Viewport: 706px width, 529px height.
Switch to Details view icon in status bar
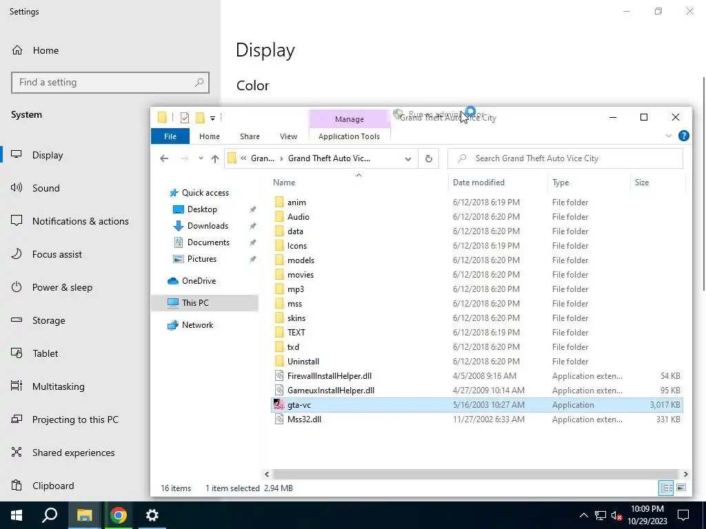667,488
